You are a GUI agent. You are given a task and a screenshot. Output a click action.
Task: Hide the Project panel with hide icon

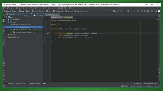point(41,14)
